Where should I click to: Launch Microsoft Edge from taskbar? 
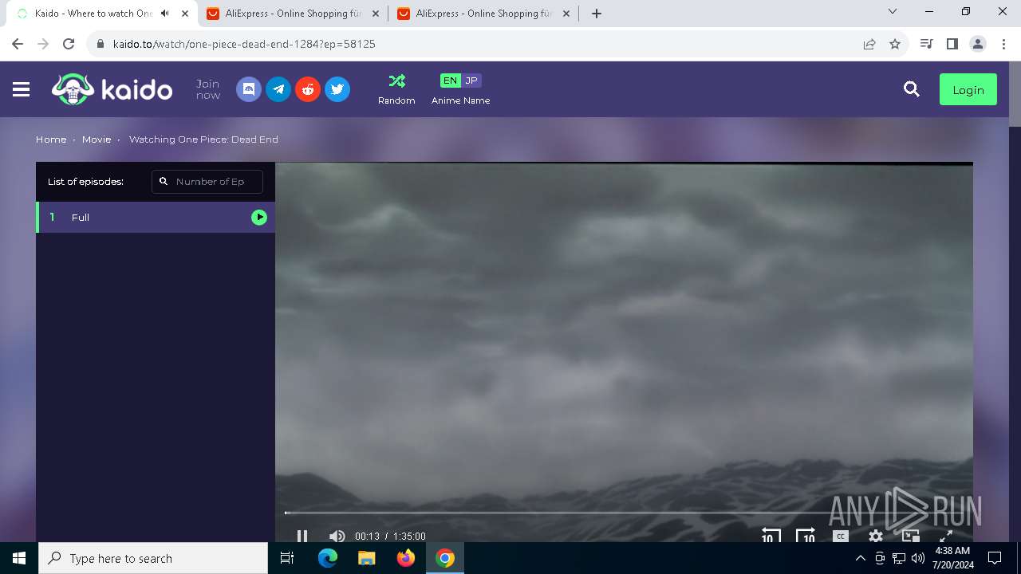pos(328,558)
